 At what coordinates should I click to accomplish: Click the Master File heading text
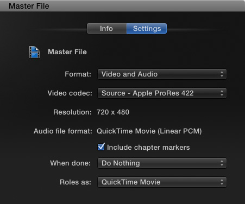tap(67, 52)
